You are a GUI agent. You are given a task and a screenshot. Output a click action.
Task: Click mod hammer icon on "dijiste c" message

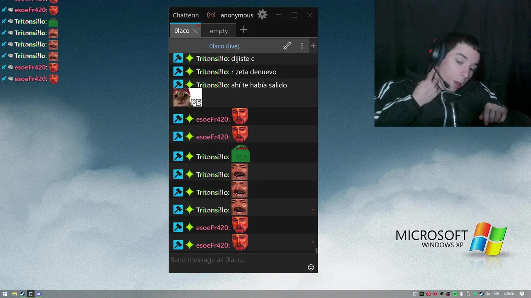click(178, 58)
